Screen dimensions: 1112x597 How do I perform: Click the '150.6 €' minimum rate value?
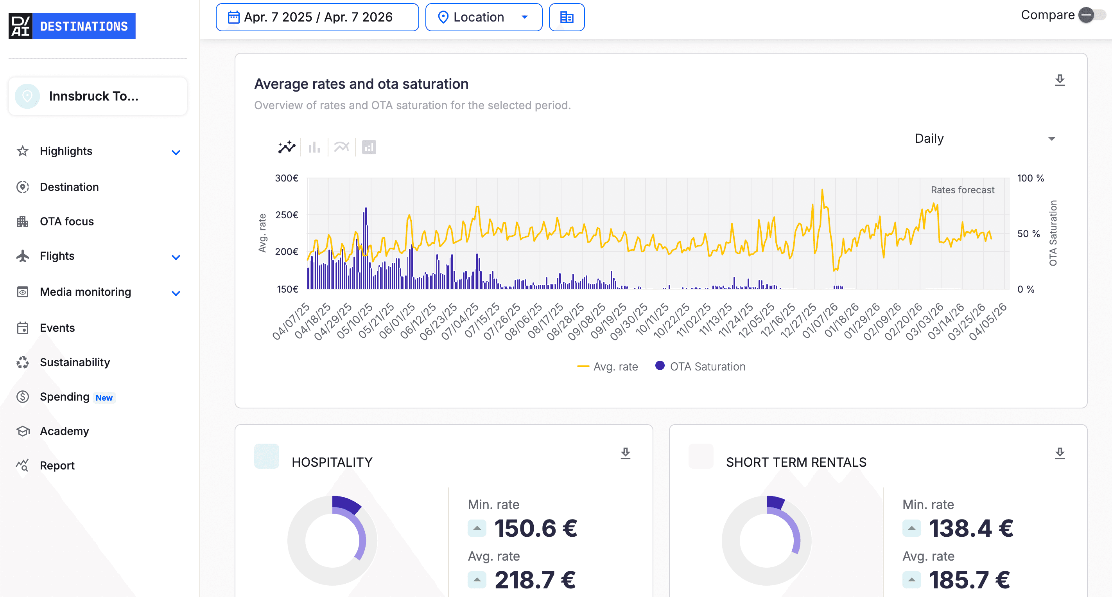pos(536,528)
